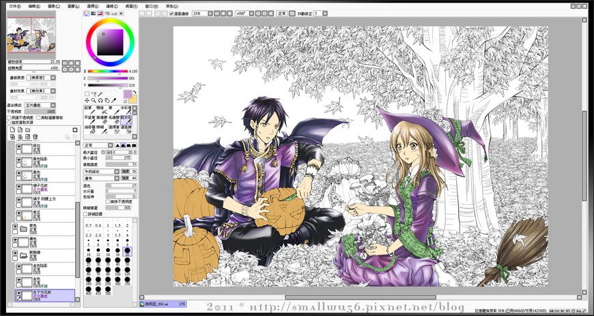Image resolution: width=594 pixels, height=316 pixels.
Task: Toggle 指定選取來源 selection source checkbox
Action: [x=9, y=122]
